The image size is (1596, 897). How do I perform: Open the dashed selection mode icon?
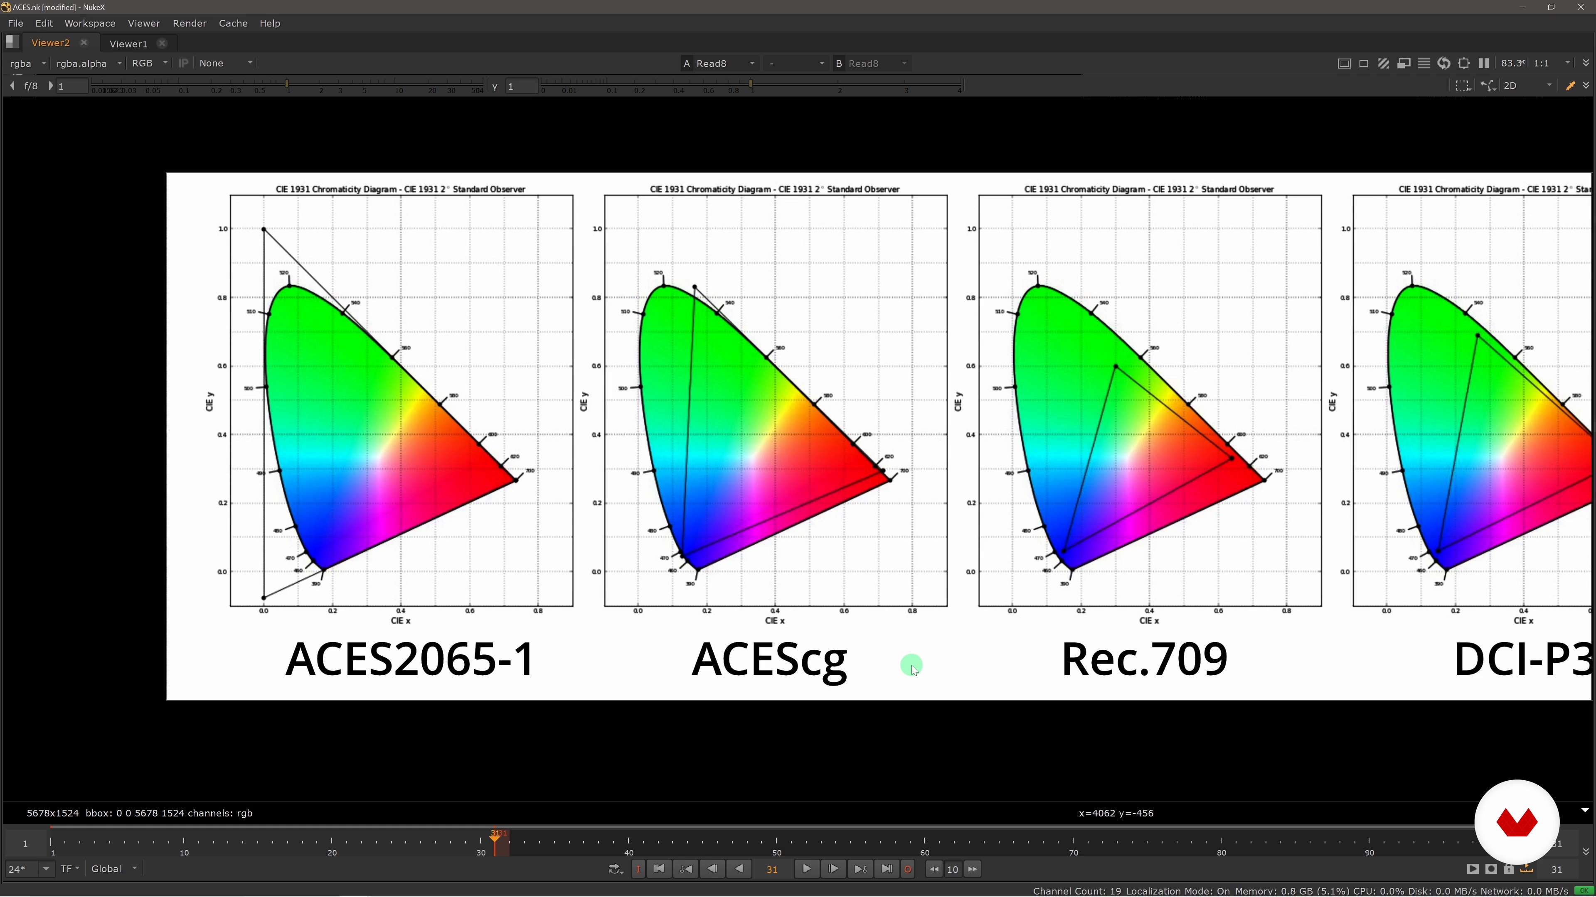pos(1463,86)
